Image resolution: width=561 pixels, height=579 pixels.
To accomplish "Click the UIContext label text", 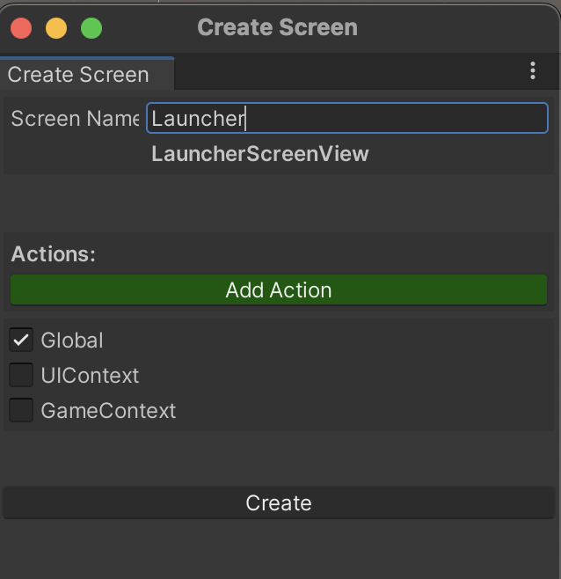I will [90, 376].
